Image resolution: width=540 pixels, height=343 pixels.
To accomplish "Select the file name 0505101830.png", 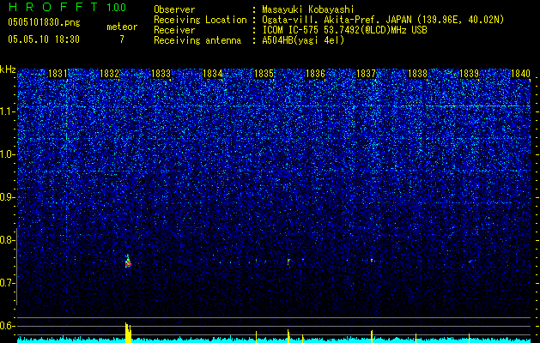I will click(44, 23).
